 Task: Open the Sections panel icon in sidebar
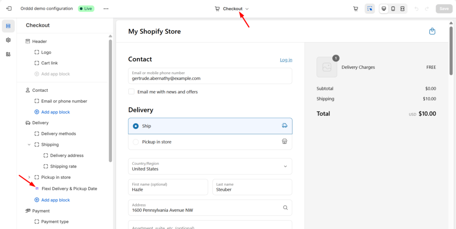[8, 26]
